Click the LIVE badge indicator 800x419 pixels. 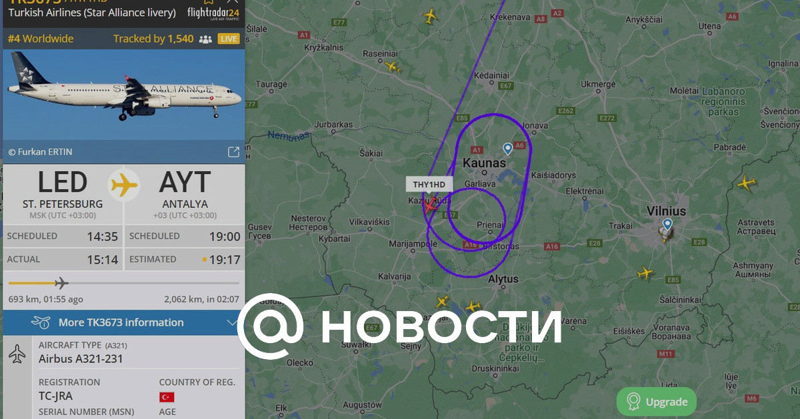(229, 39)
